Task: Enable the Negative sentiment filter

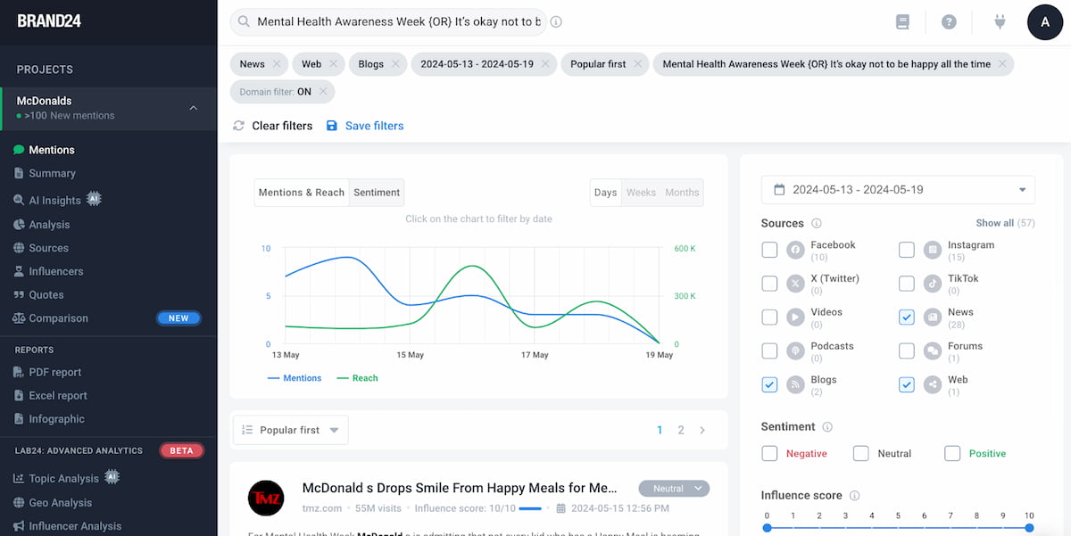Action: pos(769,453)
